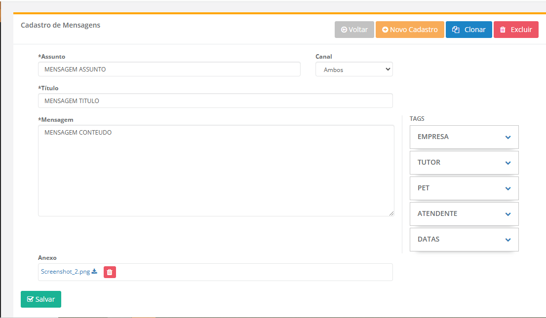Focus the Assunto input field
This screenshot has height=318, width=546.
click(169, 70)
